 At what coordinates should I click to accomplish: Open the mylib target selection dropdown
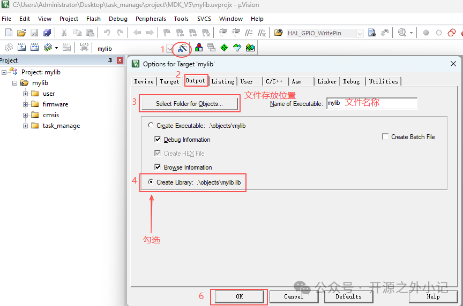(170, 49)
